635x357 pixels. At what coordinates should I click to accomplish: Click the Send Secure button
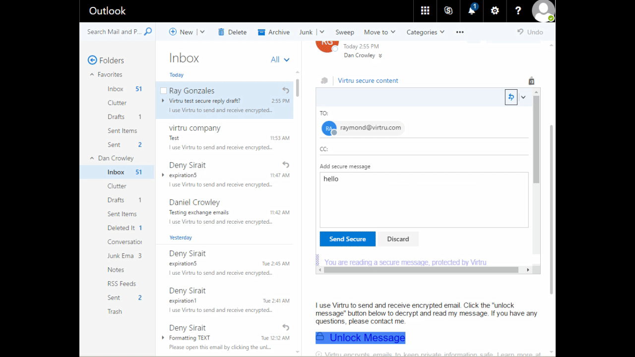[347, 239]
